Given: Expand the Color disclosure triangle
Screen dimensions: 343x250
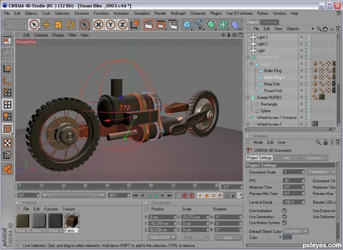Looking at the screenshot, I should (280, 237).
